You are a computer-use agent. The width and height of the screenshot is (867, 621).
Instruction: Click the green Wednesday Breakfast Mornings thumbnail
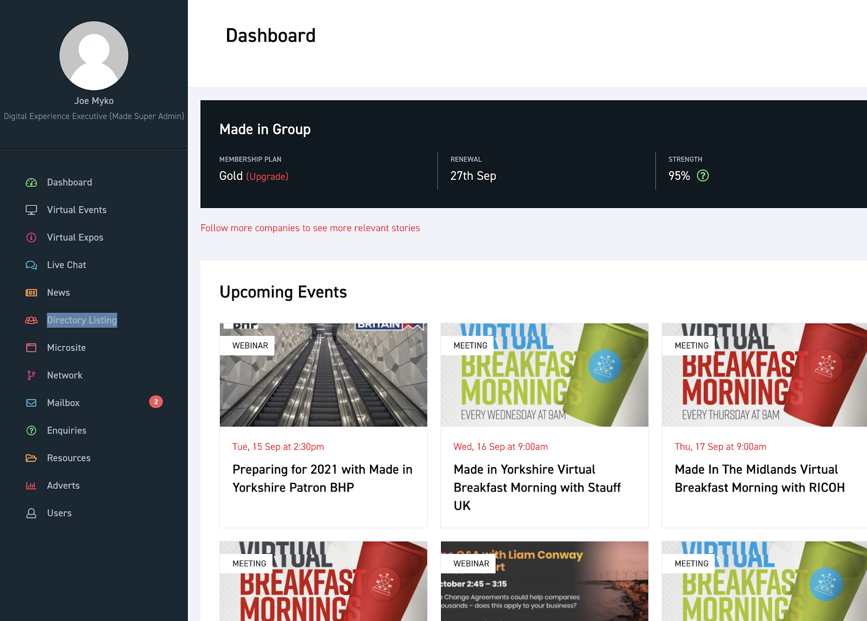click(x=545, y=375)
